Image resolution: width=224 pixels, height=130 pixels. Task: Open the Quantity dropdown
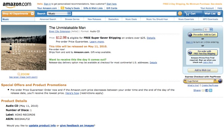point(208,30)
